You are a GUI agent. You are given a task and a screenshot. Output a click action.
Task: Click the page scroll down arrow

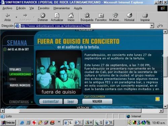[x=165, y=106]
